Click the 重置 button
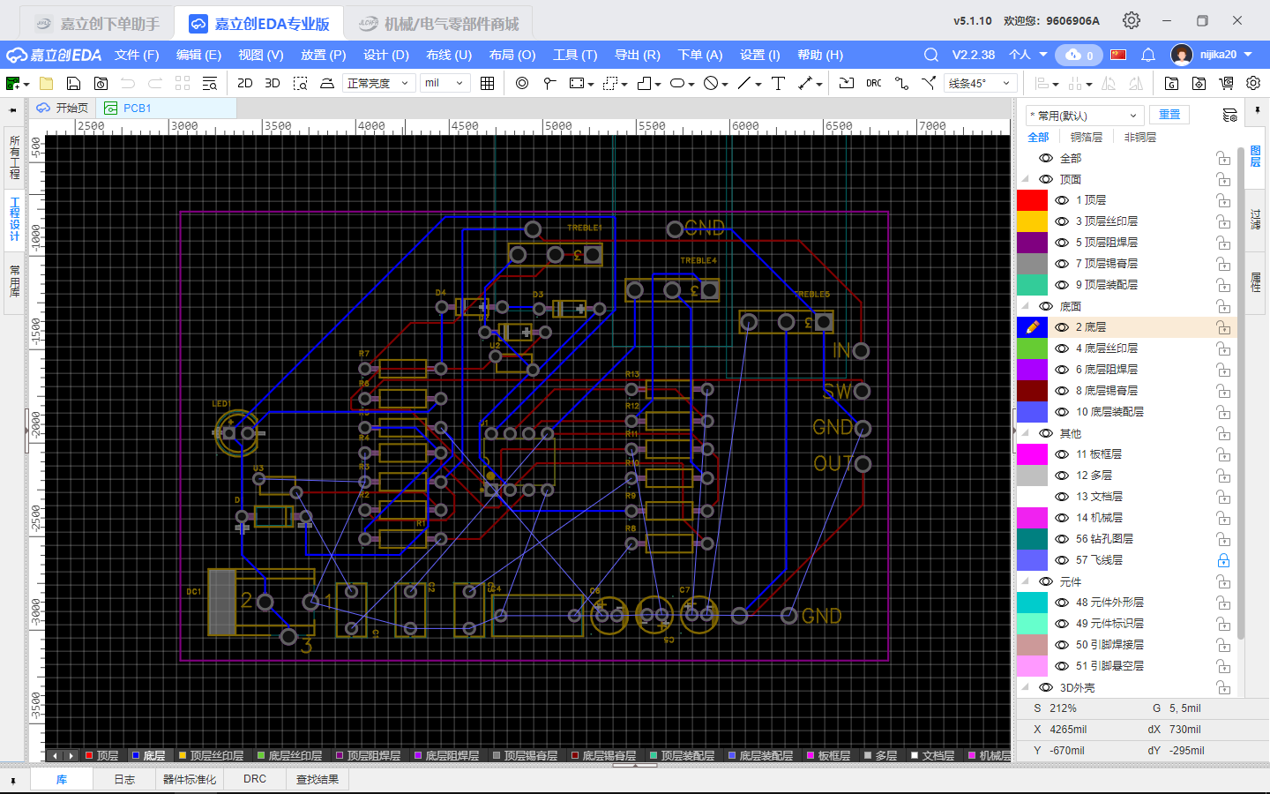This screenshot has width=1270, height=794. 1169,115
